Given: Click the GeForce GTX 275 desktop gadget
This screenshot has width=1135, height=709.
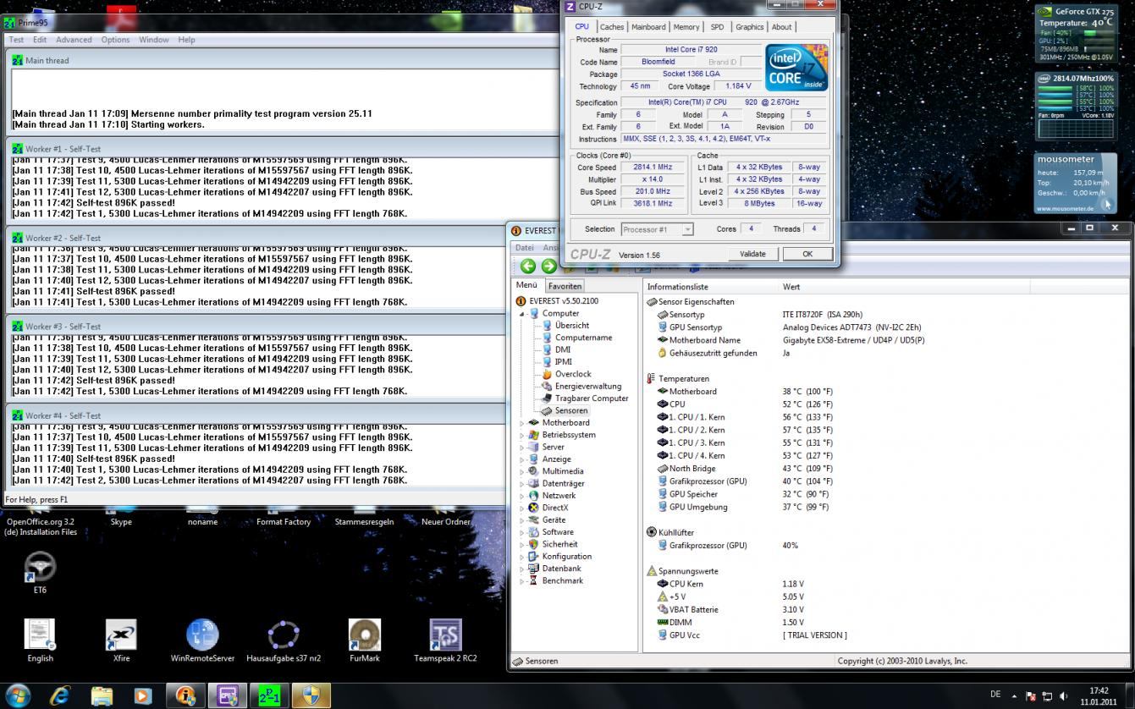Looking at the screenshot, I should pyautogui.click(x=1076, y=33).
